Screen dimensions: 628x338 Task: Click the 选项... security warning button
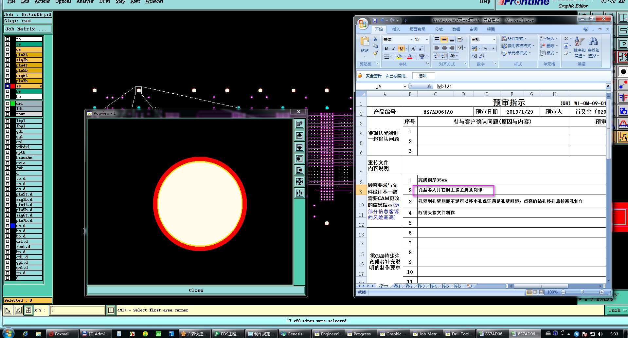[423, 76]
